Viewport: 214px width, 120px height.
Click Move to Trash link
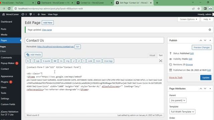[x=176, y=77]
